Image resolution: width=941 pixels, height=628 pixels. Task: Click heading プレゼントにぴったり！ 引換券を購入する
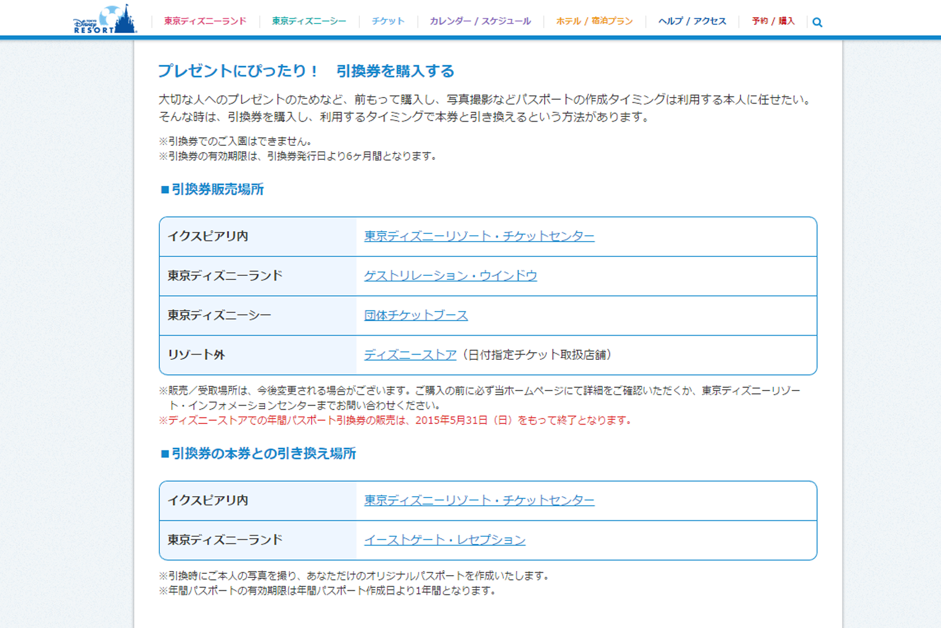point(306,71)
